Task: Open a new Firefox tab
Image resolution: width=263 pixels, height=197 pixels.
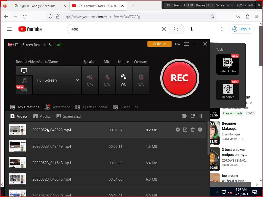Action: tap(132, 6)
